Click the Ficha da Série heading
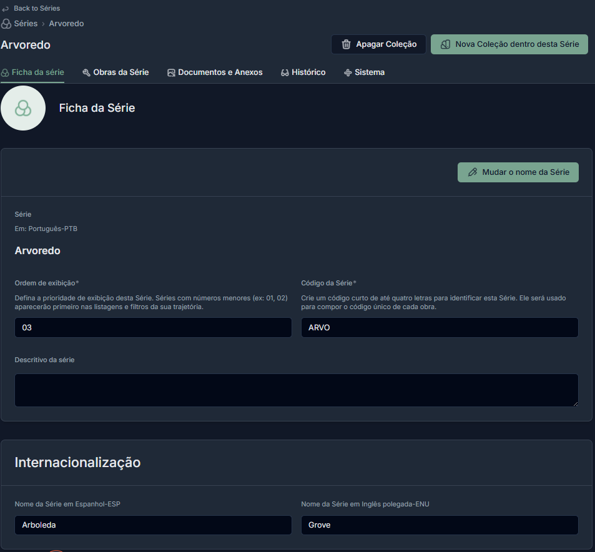595x552 pixels. pos(97,108)
